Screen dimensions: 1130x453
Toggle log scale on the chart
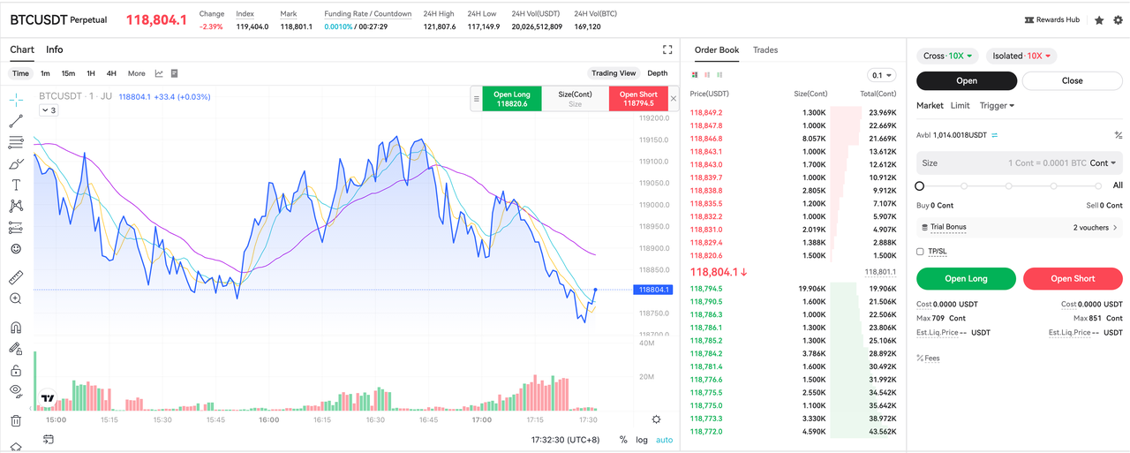[x=642, y=440]
